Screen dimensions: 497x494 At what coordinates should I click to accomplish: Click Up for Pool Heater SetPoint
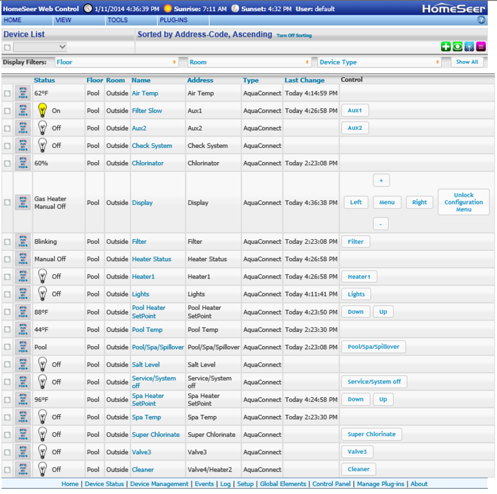pos(383,311)
